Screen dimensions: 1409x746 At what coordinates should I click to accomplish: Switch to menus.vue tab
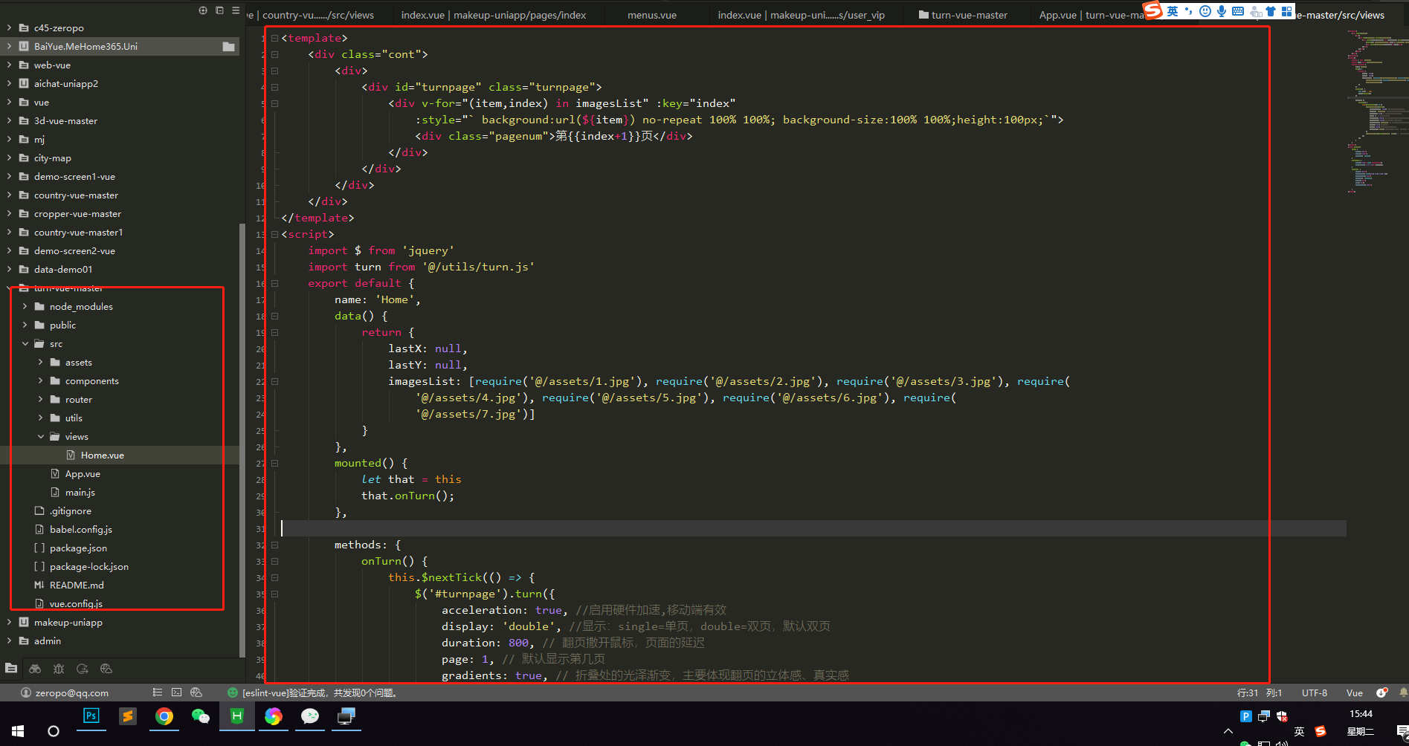pos(652,15)
